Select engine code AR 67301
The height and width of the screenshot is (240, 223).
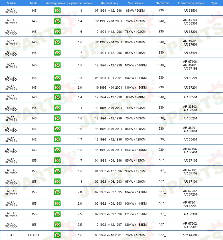coord(190,214)
